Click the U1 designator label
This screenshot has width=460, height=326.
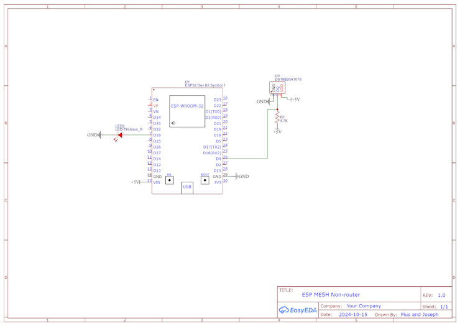187,82
